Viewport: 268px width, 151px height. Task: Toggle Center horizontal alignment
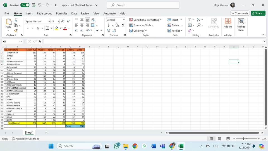click(82, 25)
